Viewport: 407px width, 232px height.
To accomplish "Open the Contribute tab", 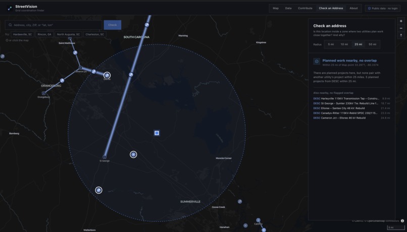I will 305,8.
